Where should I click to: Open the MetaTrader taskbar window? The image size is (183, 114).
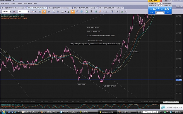tap(30, 112)
